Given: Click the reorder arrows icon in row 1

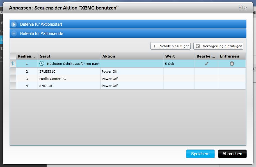Looking at the screenshot, I should tap(13, 64).
